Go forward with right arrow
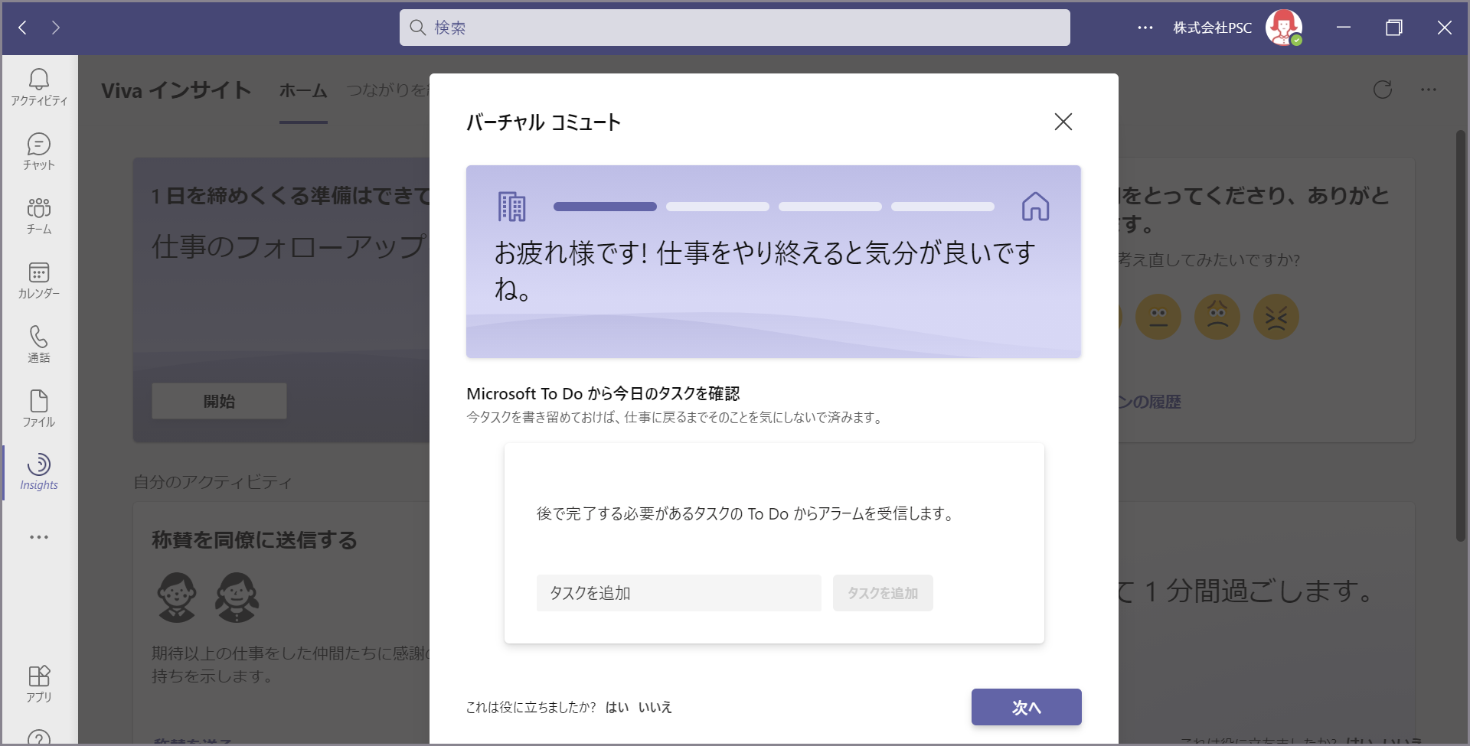 (x=56, y=28)
